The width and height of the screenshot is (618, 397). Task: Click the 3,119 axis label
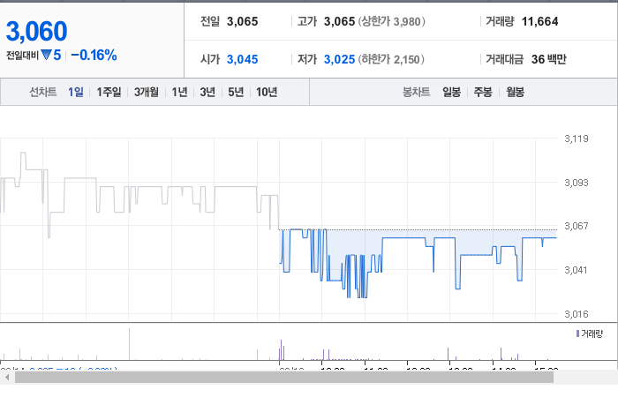(577, 139)
